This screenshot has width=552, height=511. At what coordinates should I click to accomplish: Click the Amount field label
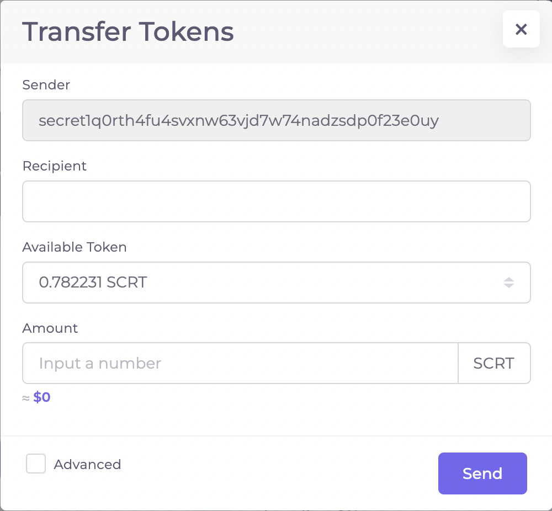click(x=50, y=328)
